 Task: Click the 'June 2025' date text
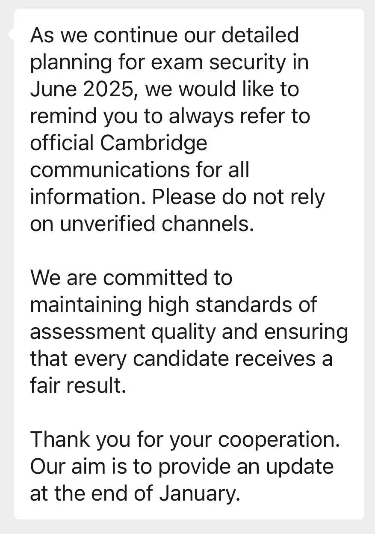81,89
